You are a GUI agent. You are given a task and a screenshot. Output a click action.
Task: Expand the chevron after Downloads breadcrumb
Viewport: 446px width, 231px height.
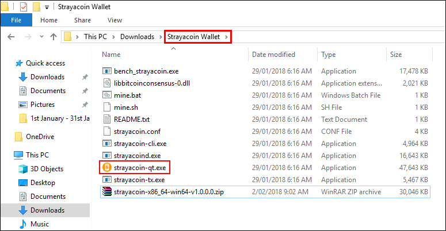[x=161, y=37]
